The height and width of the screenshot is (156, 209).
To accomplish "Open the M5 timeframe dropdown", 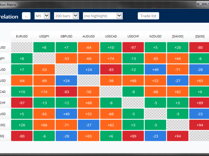I will coord(42,16).
